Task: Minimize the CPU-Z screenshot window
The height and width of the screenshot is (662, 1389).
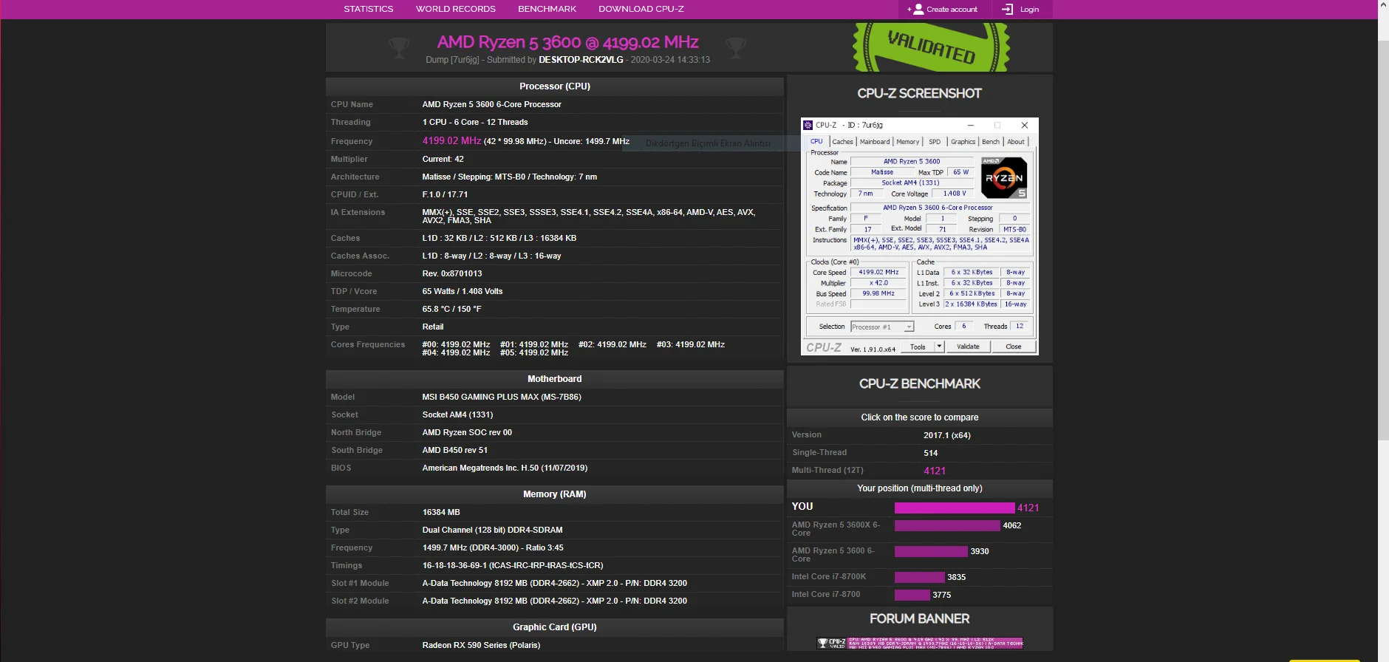Action: pos(971,125)
